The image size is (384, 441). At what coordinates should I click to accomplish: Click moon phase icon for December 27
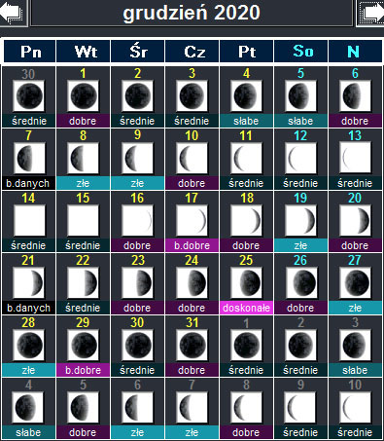(x=355, y=283)
